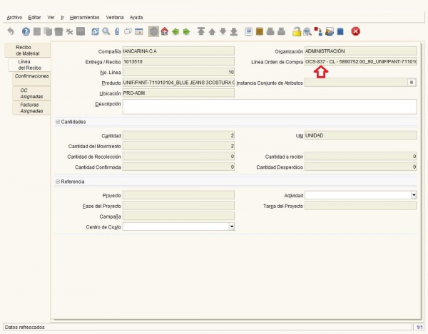Collapse the Referencia section
This screenshot has height=334, width=428.
[x=58, y=182]
